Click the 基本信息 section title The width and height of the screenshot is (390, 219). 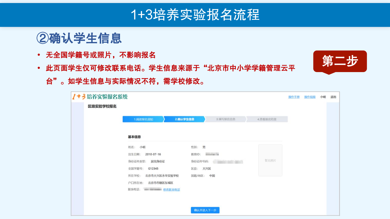(134, 137)
